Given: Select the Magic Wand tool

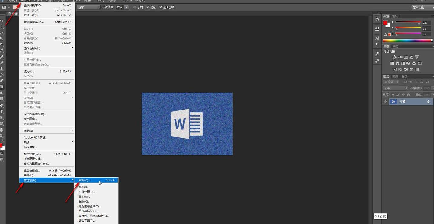Looking at the screenshot, I should 2,39.
